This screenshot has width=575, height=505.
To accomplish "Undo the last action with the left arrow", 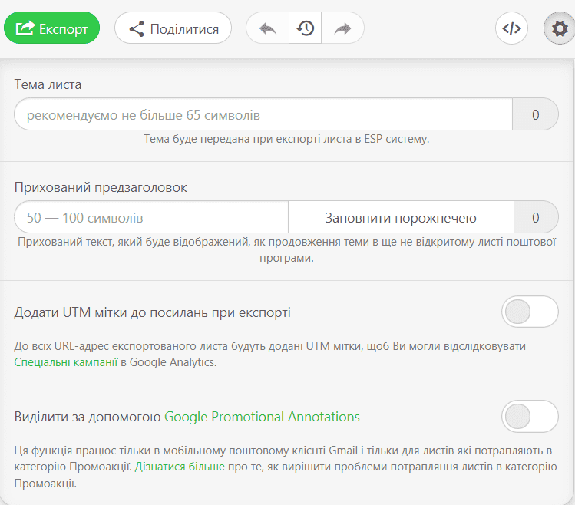I will coord(268,28).
